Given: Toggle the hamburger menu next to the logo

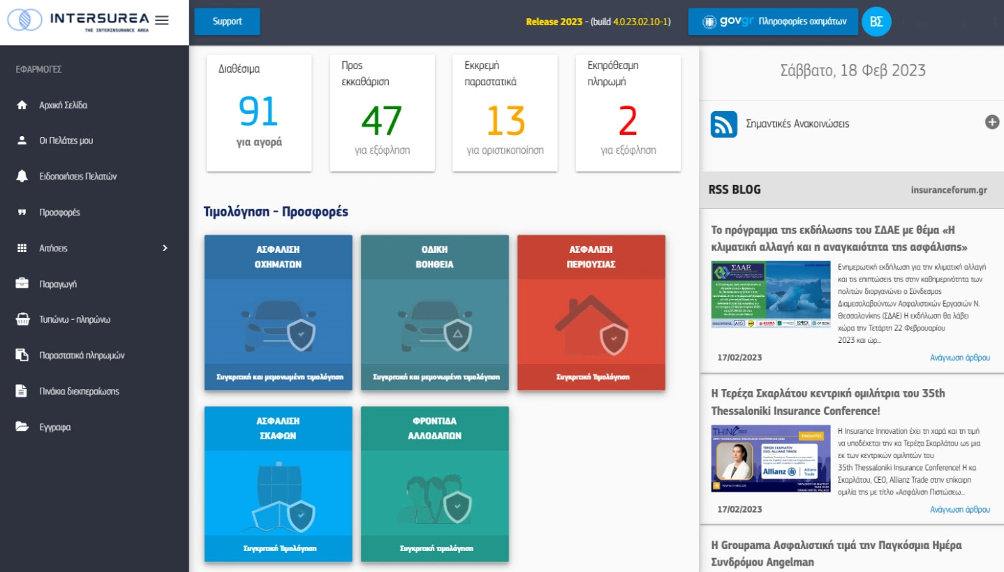Looking at the screenshot, I should (162, 21).
